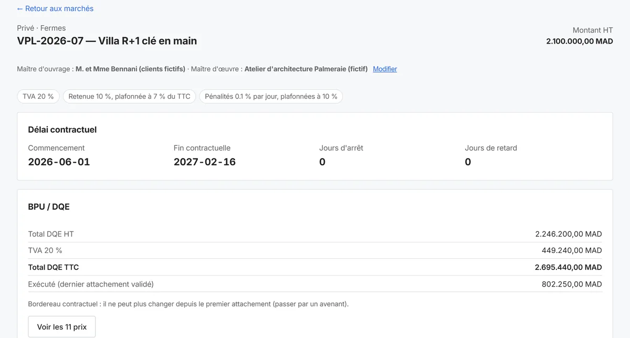Image resolution: width=630 pixels, height=338 pixels.
Task: Click the Jours de retard value
Action: [x=468, y=162]
